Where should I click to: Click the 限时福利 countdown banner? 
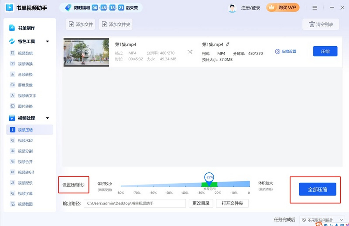pyautogui.click(x=101, y=8)
